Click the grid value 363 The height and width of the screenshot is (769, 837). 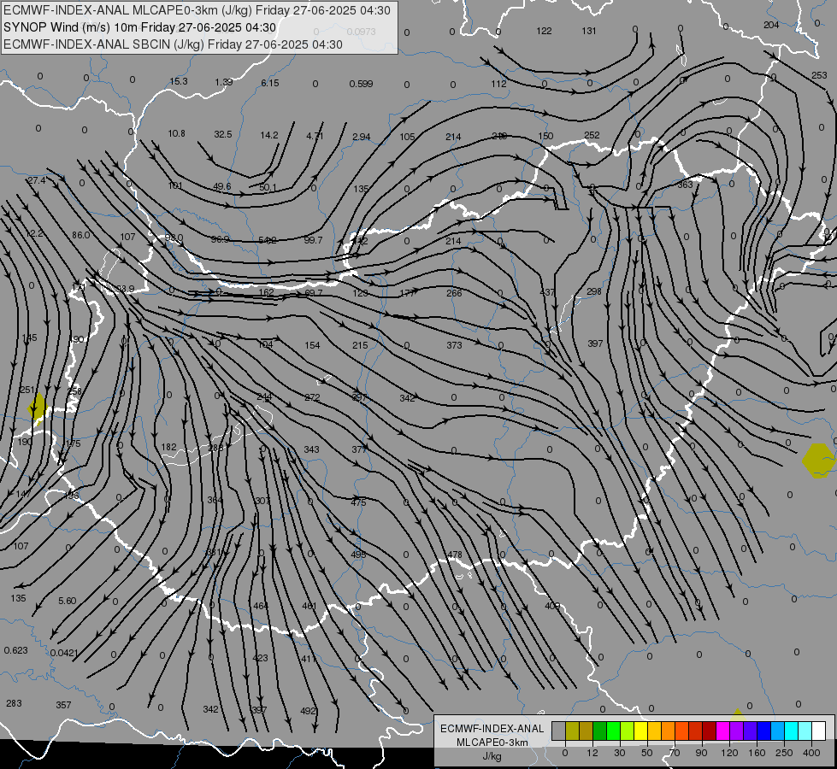point(685,185)
